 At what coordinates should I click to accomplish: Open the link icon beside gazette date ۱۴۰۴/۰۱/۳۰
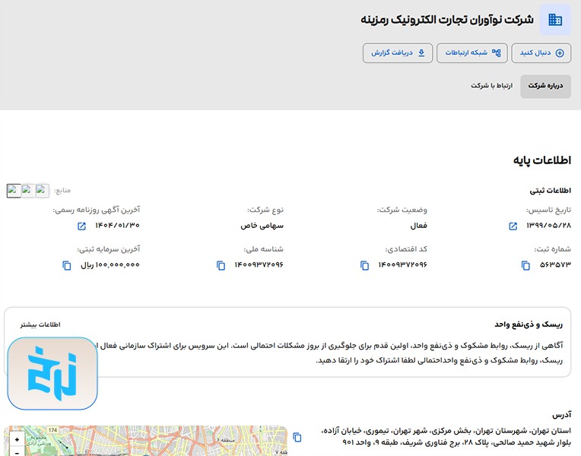click(x=81, y=226)
